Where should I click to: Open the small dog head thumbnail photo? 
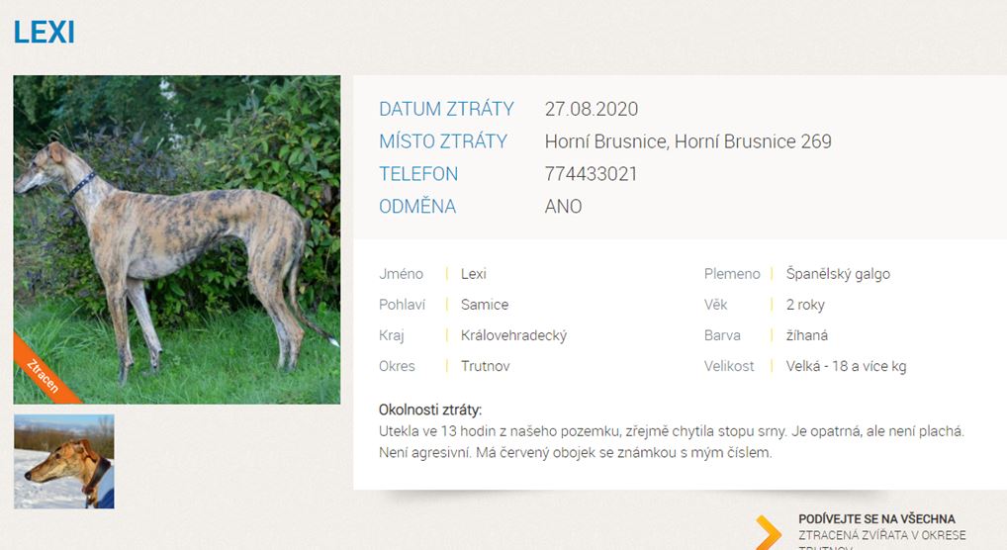click(x=63, y=461)
